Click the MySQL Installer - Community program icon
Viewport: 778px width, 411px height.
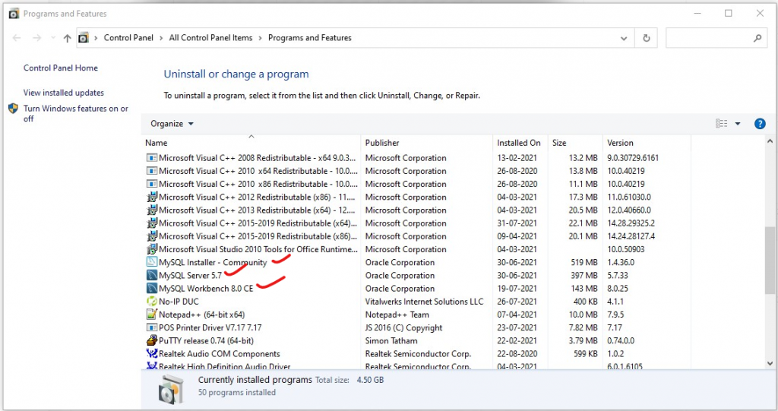coord(152,262)
